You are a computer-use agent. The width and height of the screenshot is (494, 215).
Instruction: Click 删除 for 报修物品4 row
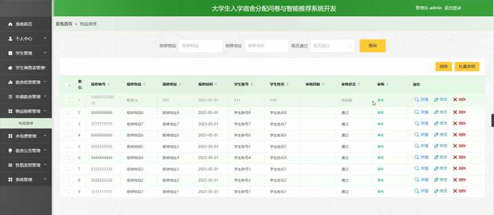460,157
